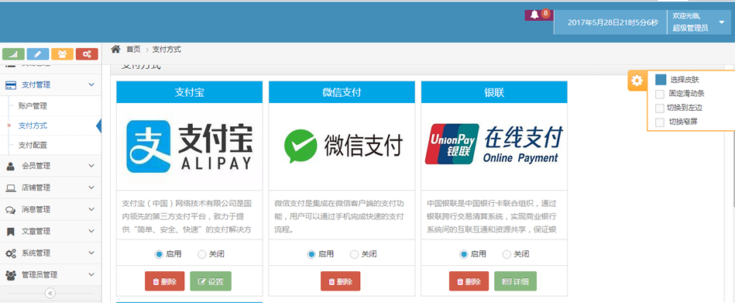The image size is (735, 303).
Task: Check the 固定滑动条 checkbox
Action: click(660, 94)
